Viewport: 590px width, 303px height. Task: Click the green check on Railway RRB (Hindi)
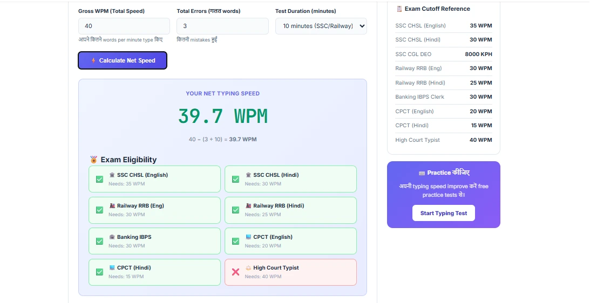pos(235,210)
